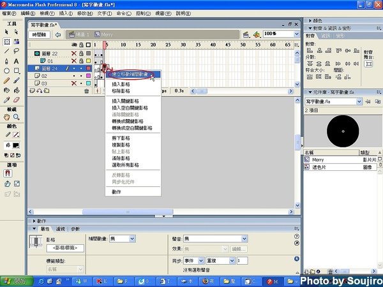Image resolution: width=383 pixels, height=287 pixels.
Task: Click the Windows Start button
Action: pos(17,281)
